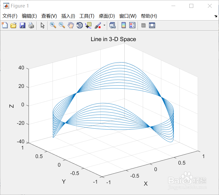Minimize the Figure 1 window
The width and height of the screenshot is (219, 195).
[x=173, y=6]
